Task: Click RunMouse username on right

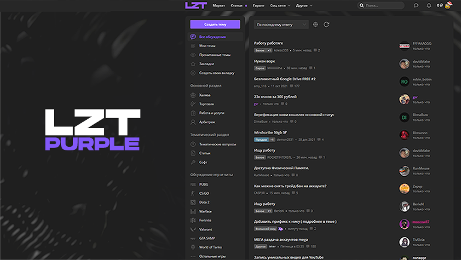Action: (421, 168)
